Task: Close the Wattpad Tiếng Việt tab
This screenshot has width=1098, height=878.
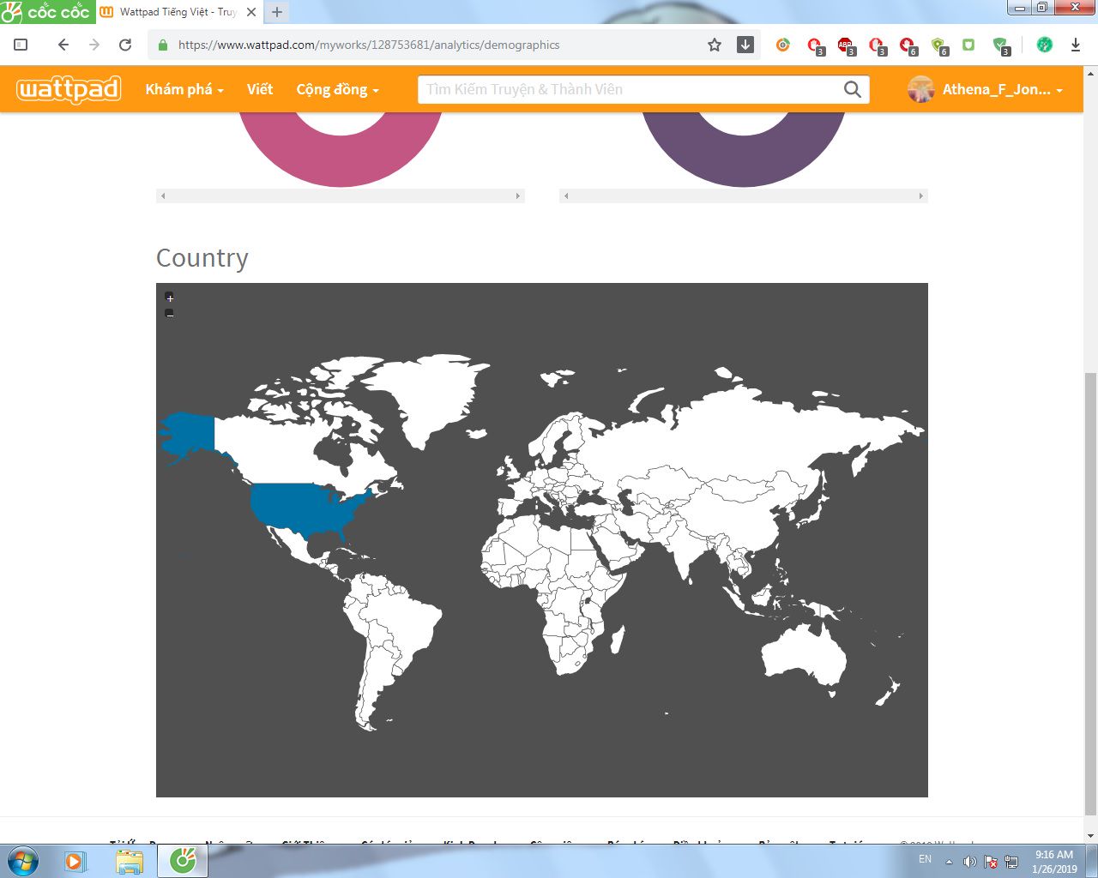Action: (251, 12)
